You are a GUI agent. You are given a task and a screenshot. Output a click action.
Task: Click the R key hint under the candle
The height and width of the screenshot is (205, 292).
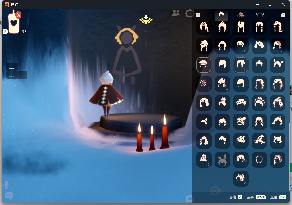click(x=5, y=32)
